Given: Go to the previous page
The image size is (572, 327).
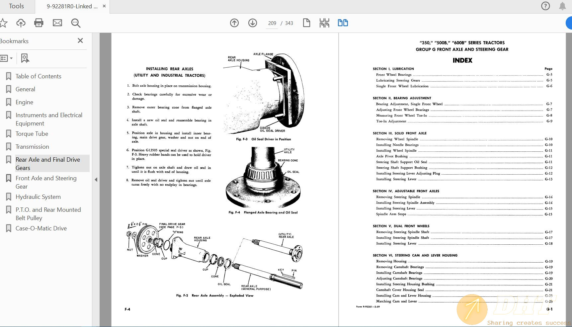Looking at the screenshot, I should (x=234, y=23).
